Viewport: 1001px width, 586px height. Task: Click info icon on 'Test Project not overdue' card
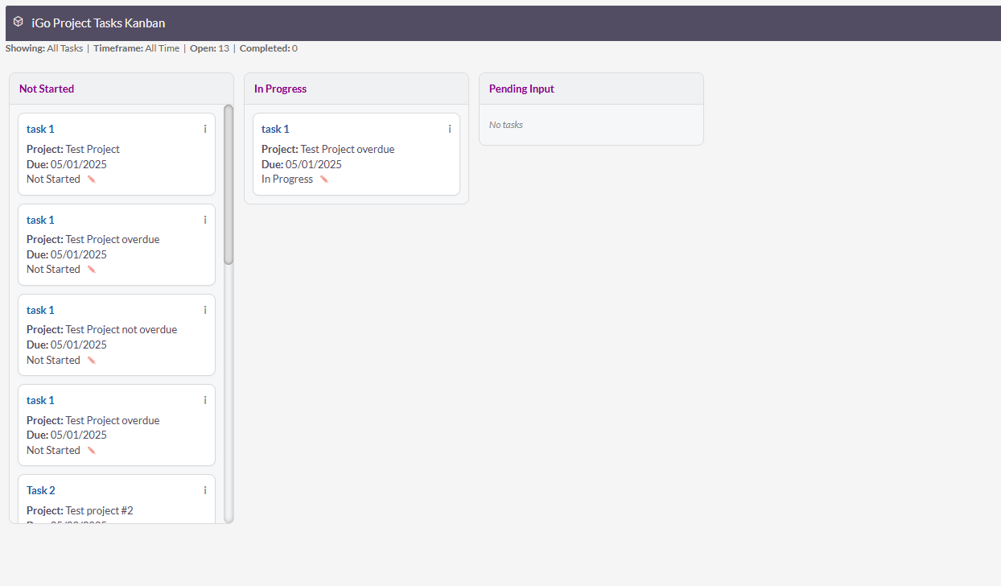[x=204, y=310]
